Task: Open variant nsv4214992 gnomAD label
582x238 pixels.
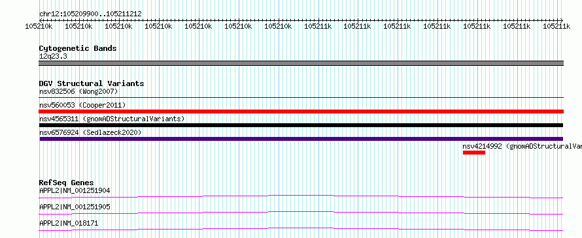Action: point(522,146)
